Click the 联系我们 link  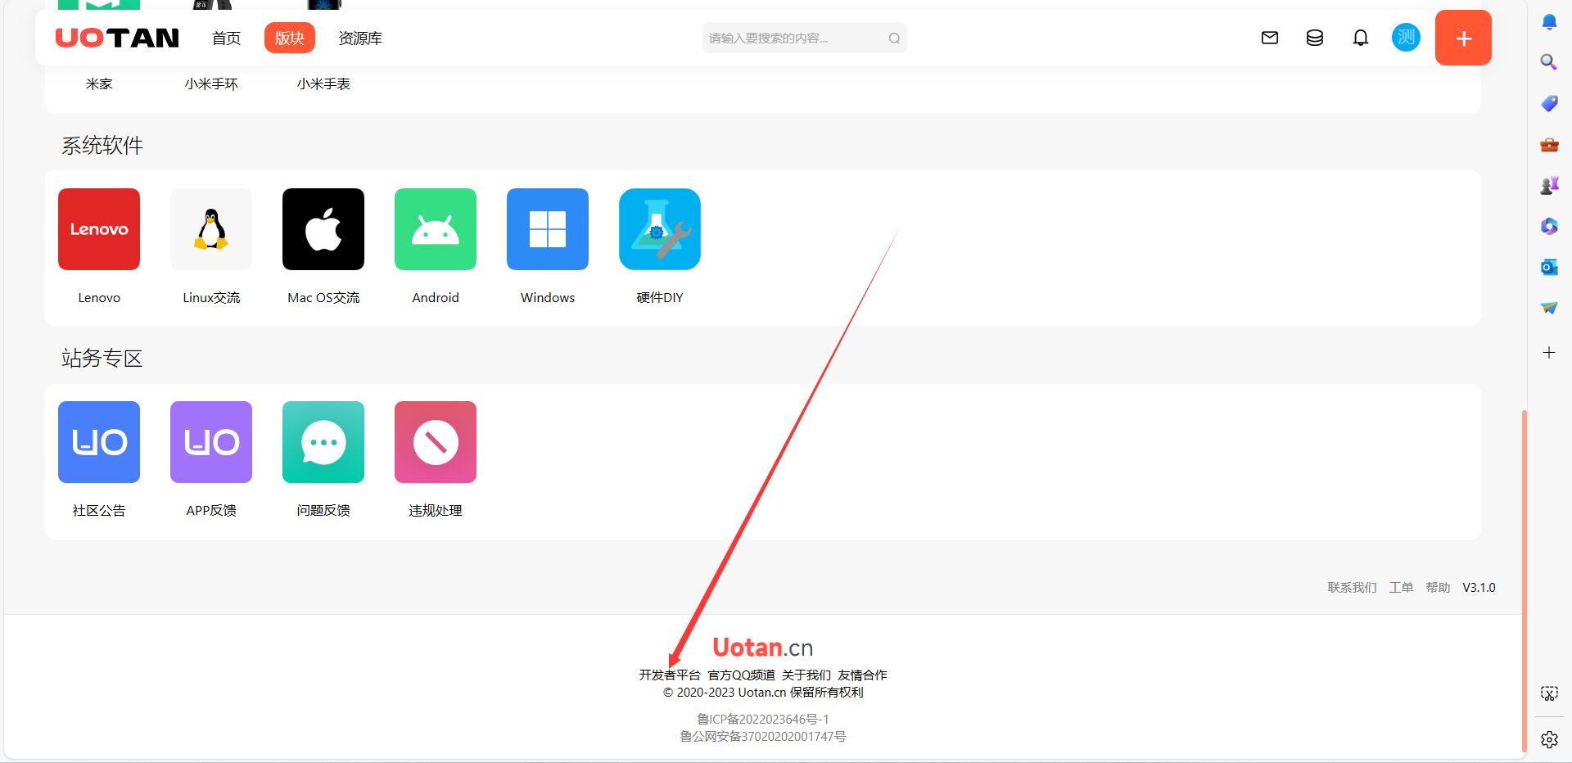coord(1352,588)
